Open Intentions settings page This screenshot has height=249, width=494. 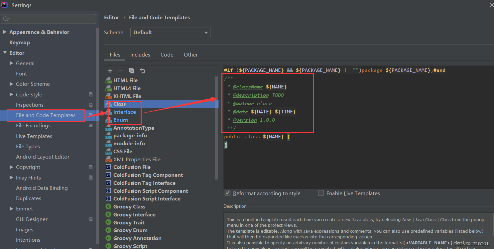28,240
